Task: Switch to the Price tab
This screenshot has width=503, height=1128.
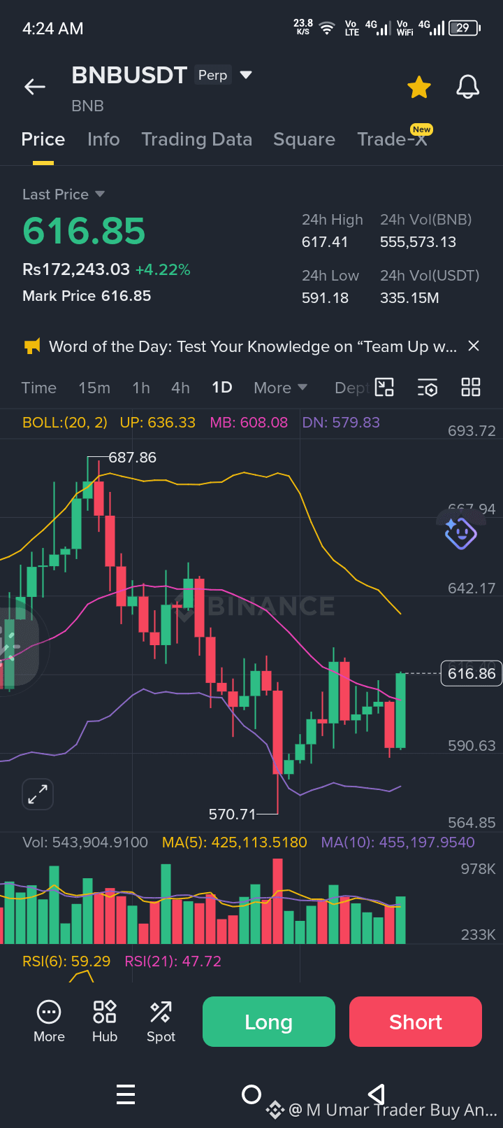Action: 43,139
